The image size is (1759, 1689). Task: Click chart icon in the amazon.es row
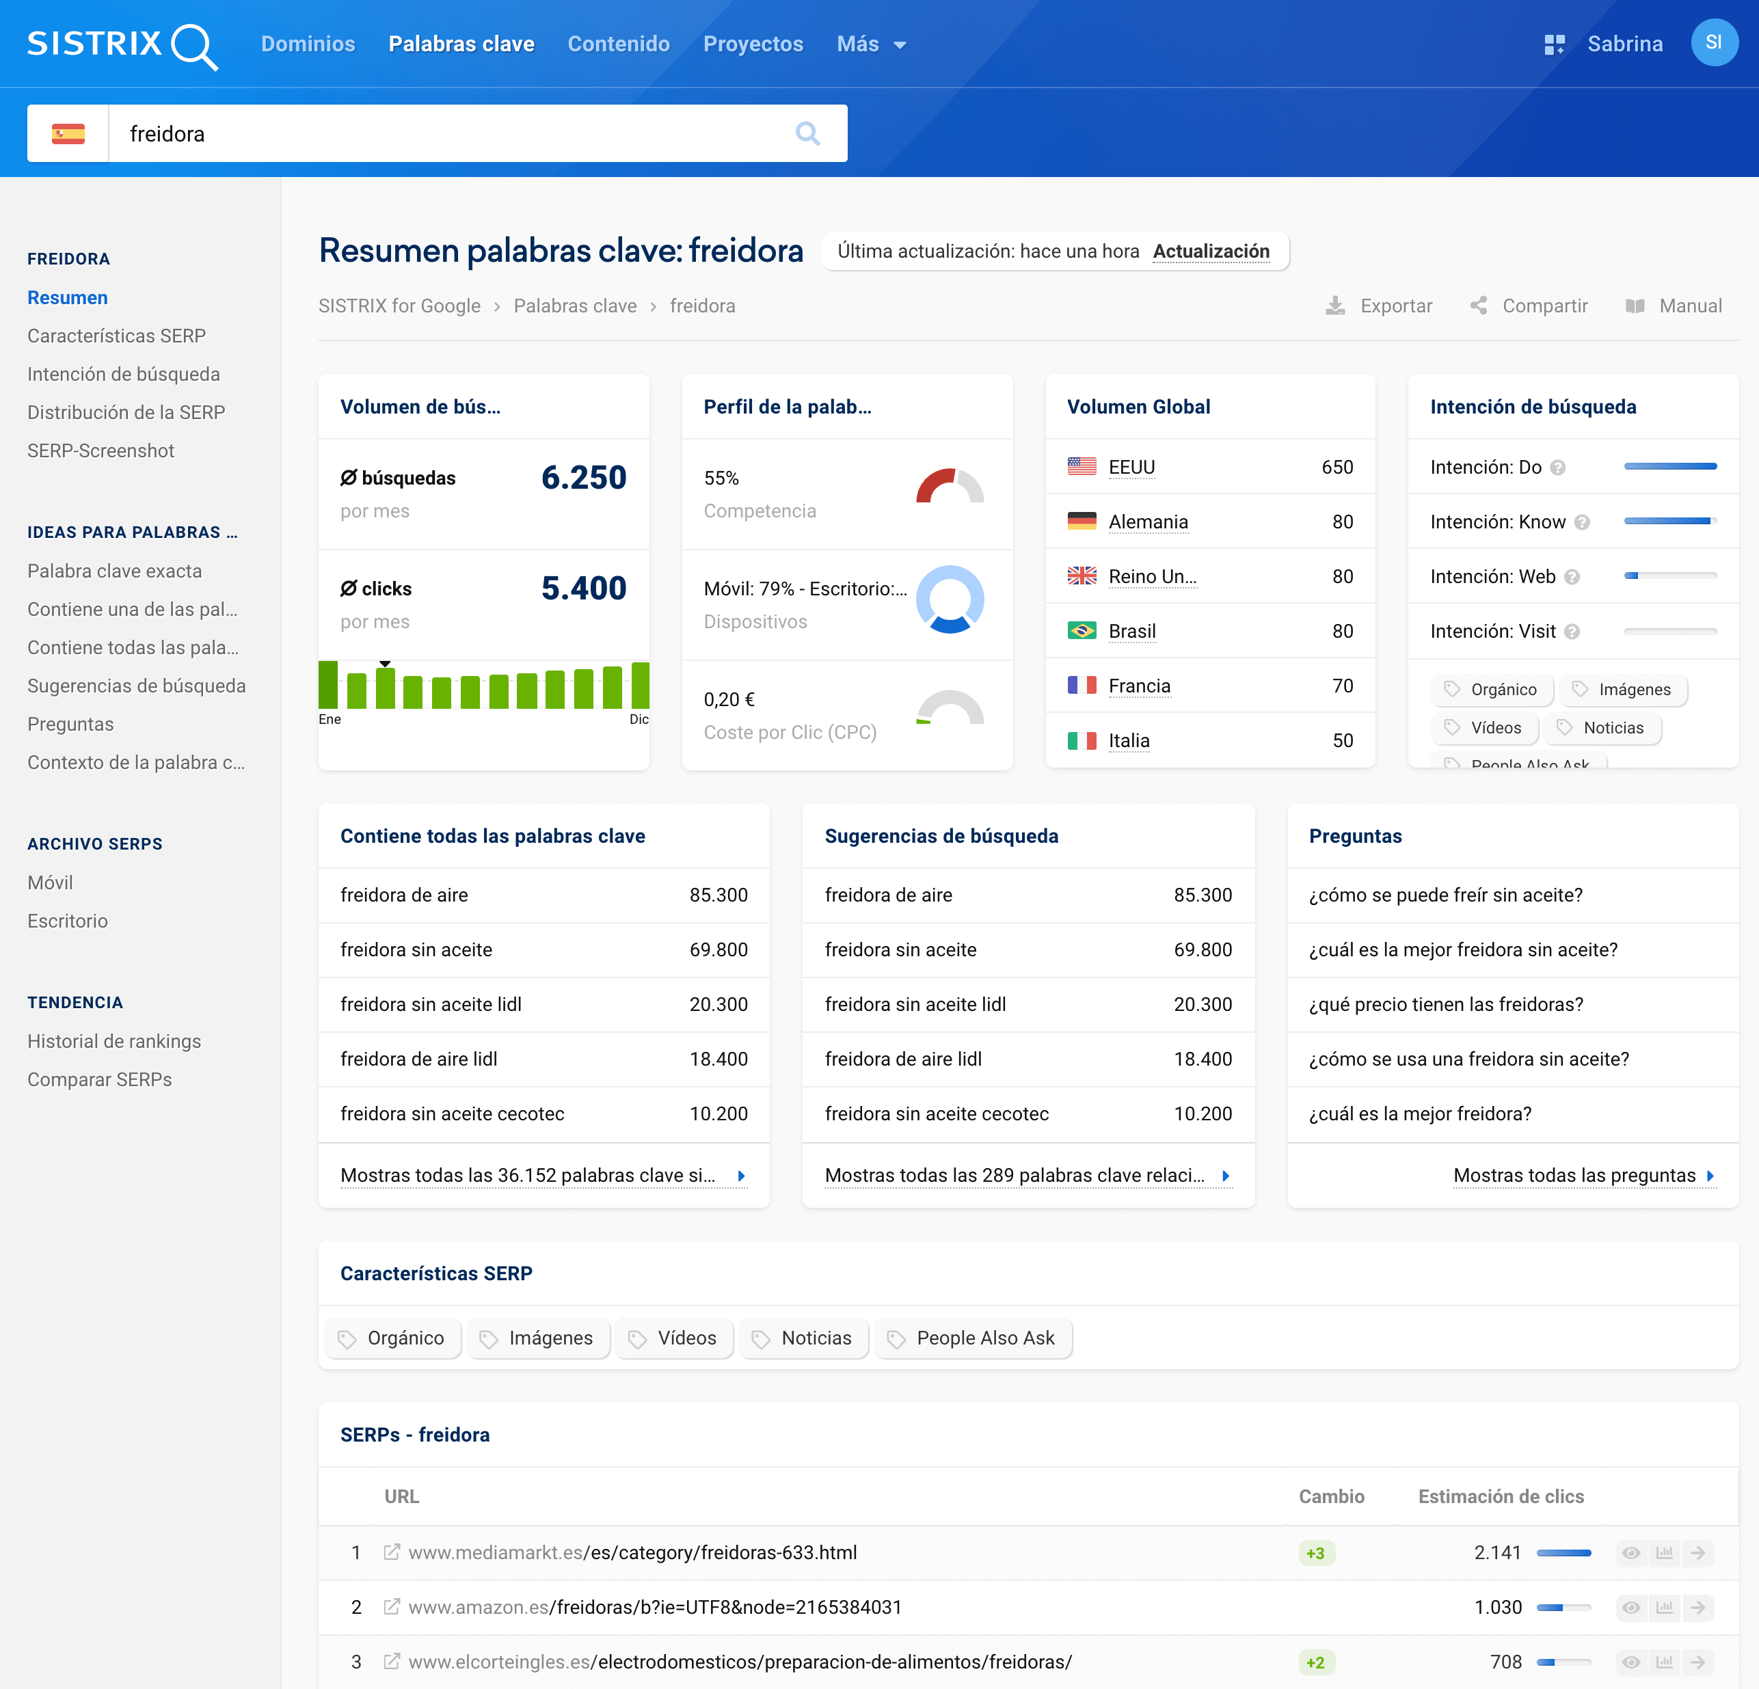click(x=1664, y=1608)
